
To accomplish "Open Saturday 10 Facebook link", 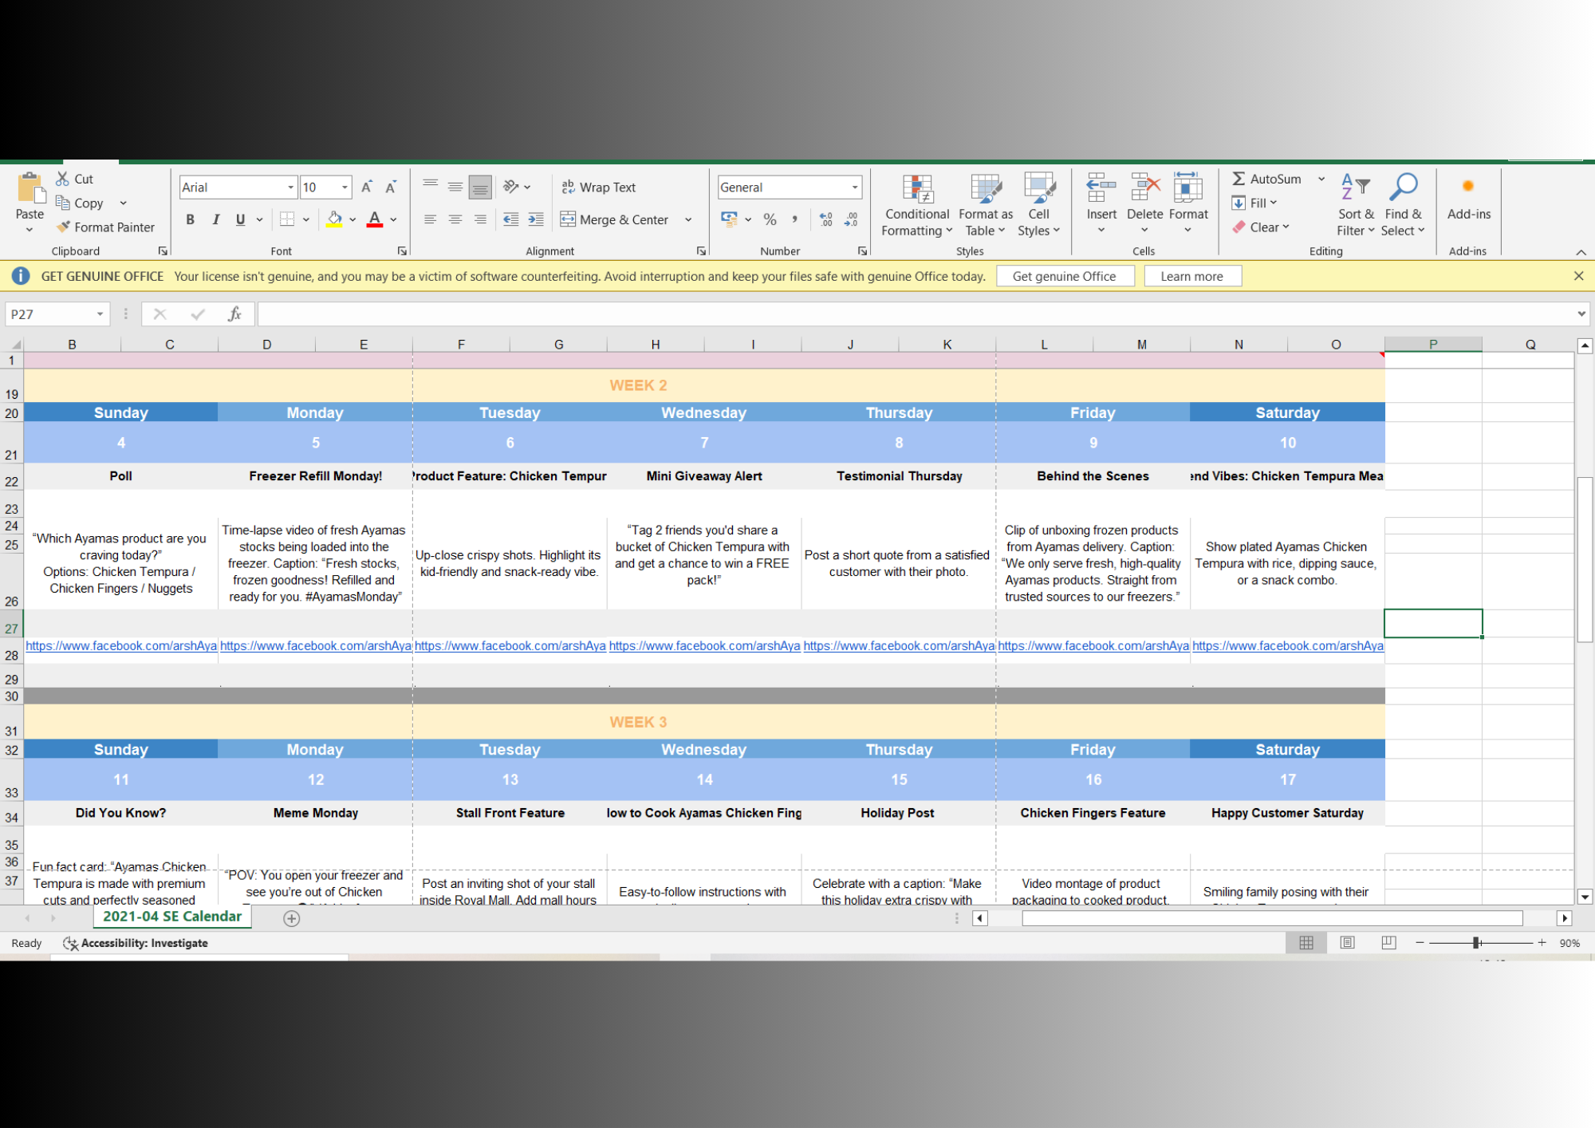I will (x=1287, y=645).
